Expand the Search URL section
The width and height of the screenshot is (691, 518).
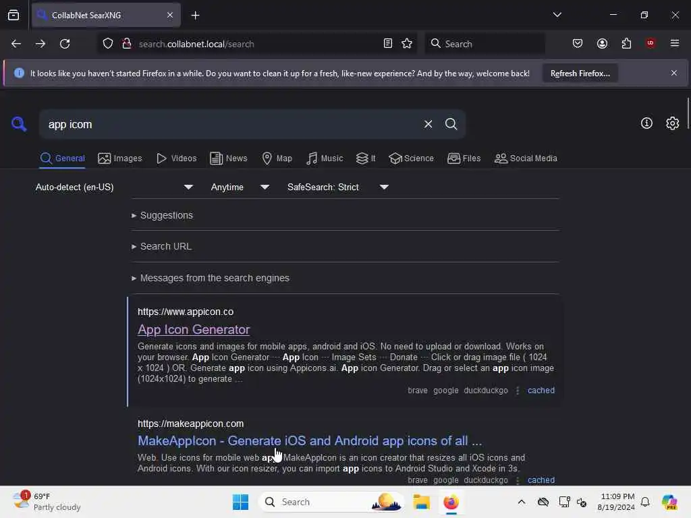click(161, 246)
